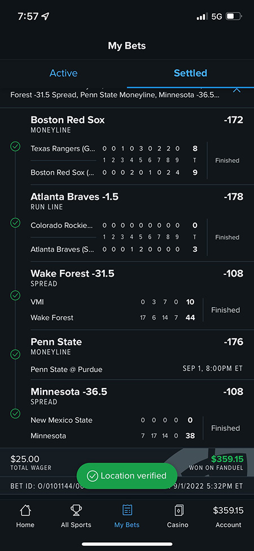Tap the Bet ID text row

127,487
